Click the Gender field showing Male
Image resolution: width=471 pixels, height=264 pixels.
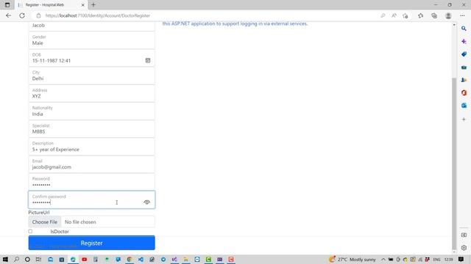pos(91,40)
